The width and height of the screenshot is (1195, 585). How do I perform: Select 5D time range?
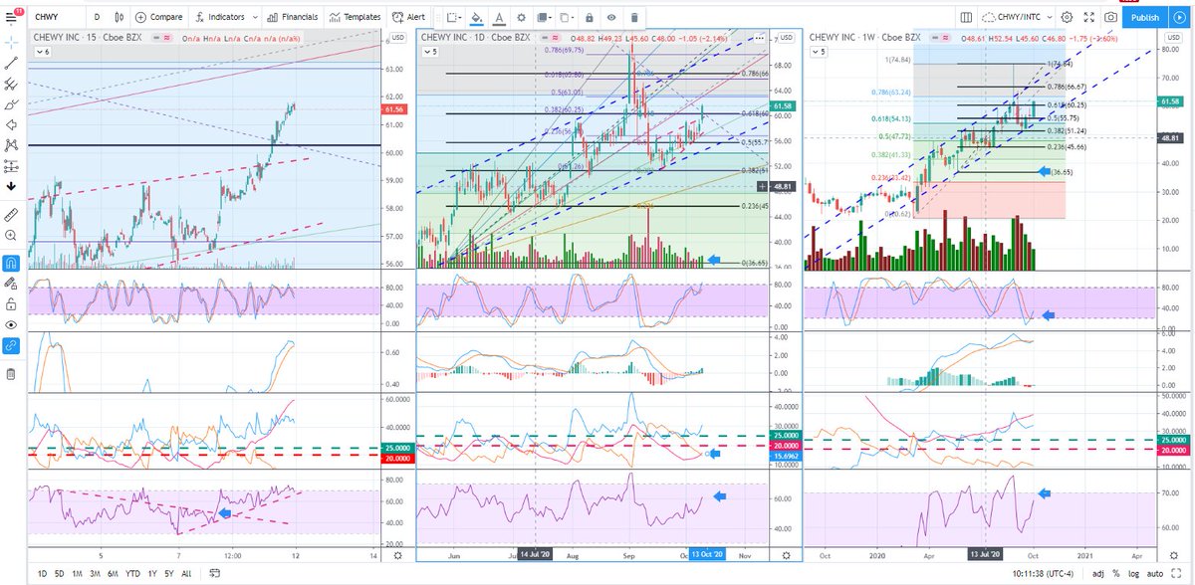coord(62,575)
